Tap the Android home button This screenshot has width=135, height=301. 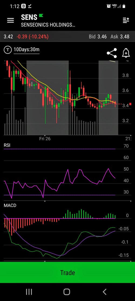[67, 292]
